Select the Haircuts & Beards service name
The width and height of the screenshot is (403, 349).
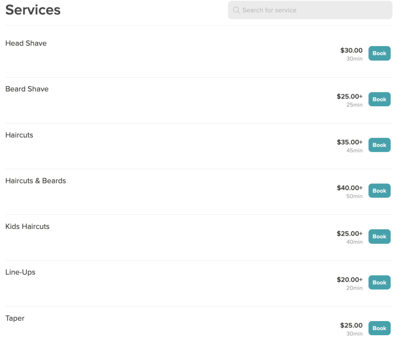(x=36, y=181)
